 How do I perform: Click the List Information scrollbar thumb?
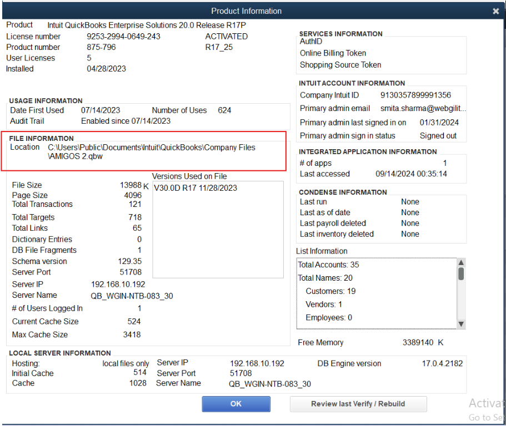coord(461,274)
